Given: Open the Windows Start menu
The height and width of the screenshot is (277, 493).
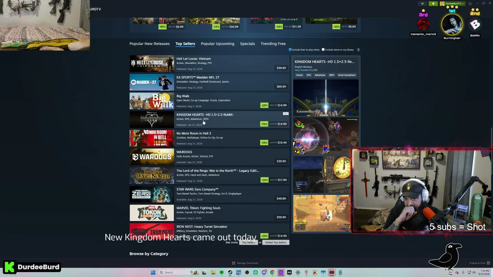Looking at the screenshot, I should (x=153, y=272).
